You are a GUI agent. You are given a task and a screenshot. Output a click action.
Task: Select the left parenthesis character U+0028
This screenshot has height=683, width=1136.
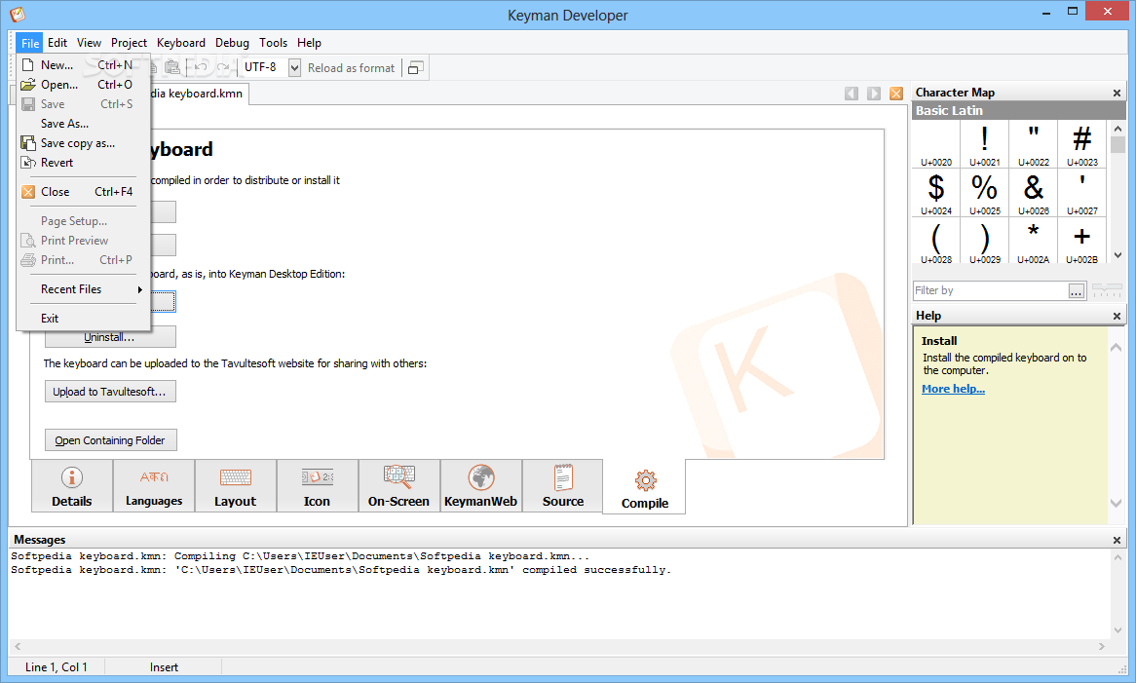point(936,242)
